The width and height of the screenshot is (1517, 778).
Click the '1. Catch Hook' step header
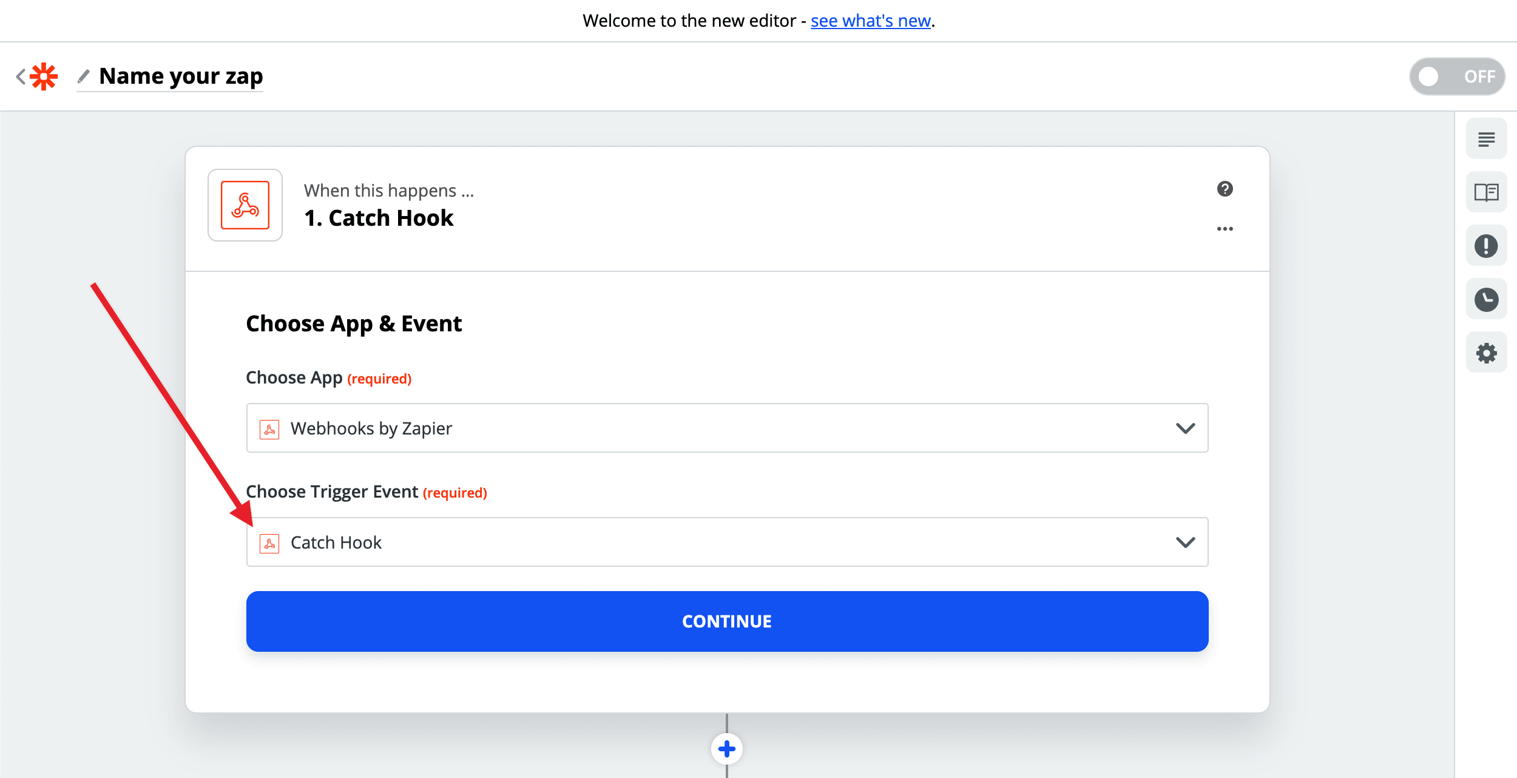(379, 218)
